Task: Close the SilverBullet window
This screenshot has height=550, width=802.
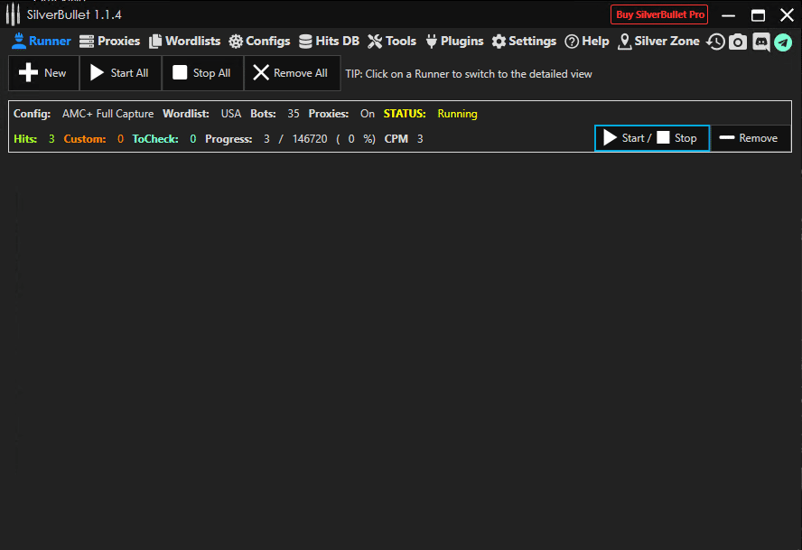Action: tap(787, 14)
